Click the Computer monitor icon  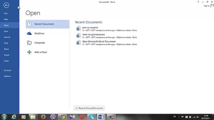point(29,43)
